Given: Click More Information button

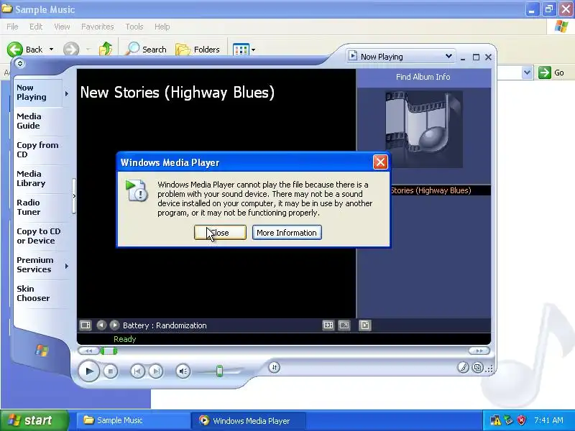Looking at the screenshot, I should tap(287, 233).
